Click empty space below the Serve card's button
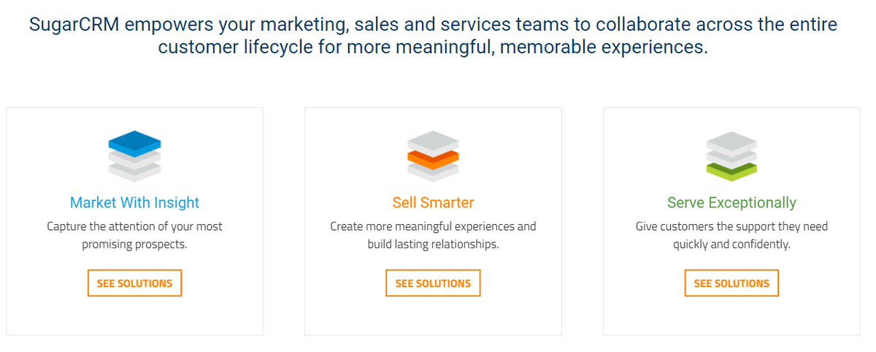 pos(731,316)
